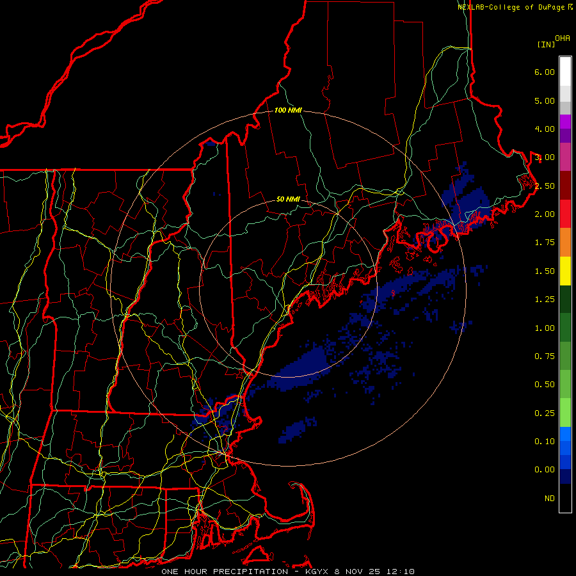The height and width of the screenshot is (576, 576).
Task: Select the orange swatch in the color scale
Action: pyautogui.click(x=565, y=243)
